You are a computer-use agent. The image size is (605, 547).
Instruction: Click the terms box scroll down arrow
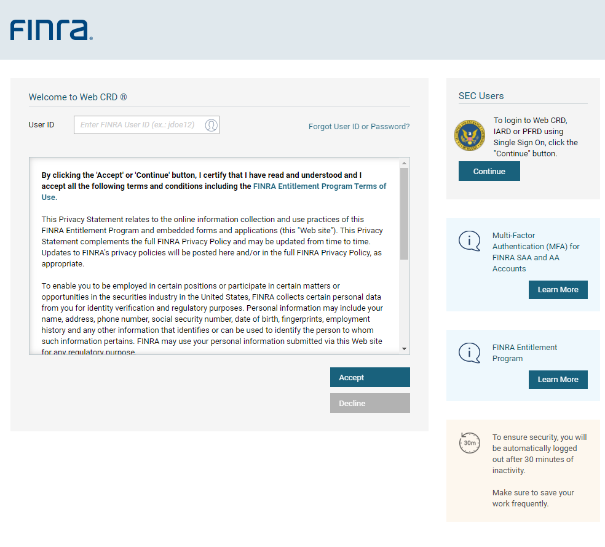pyautogui.click(x=404, y=349)
